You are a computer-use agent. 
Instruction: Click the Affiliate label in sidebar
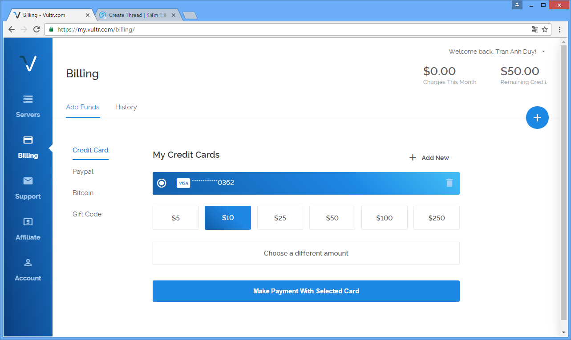[x=28, y=237]
